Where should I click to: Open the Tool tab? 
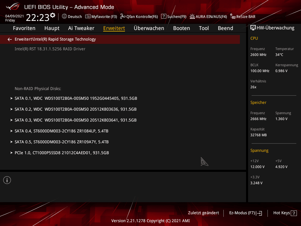(x=204, y=28)
